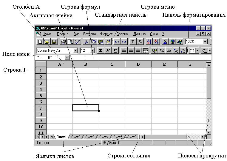This screenshot has width=227, height=161.
Task: Open the Окно menu
Action: coord(154,34)
